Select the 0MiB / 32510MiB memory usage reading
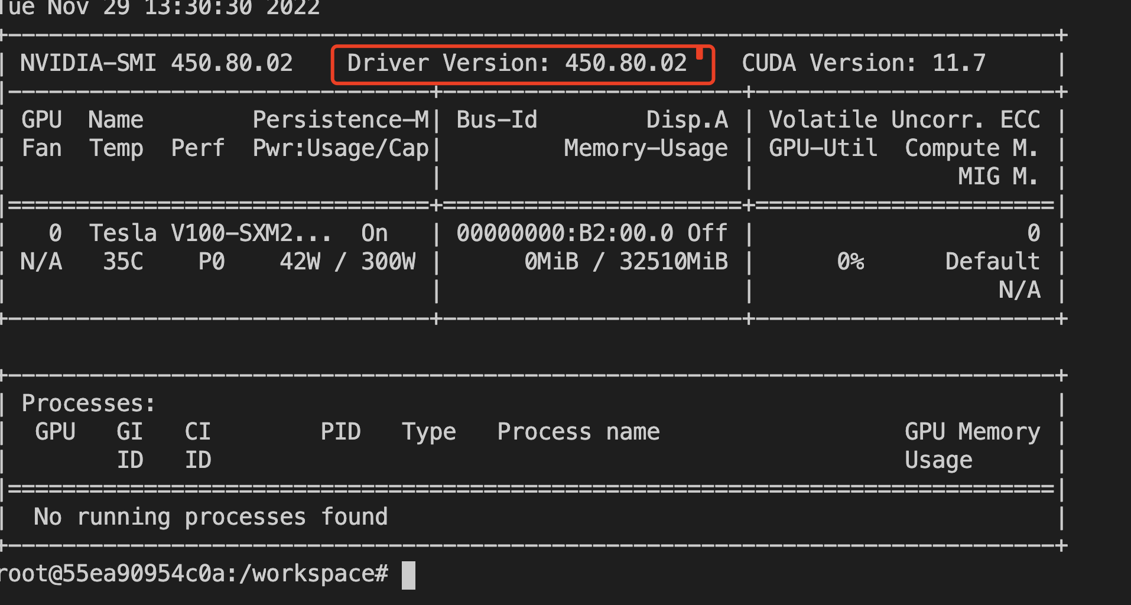This screenshot has height=605, width=1131. click(626, 261)
